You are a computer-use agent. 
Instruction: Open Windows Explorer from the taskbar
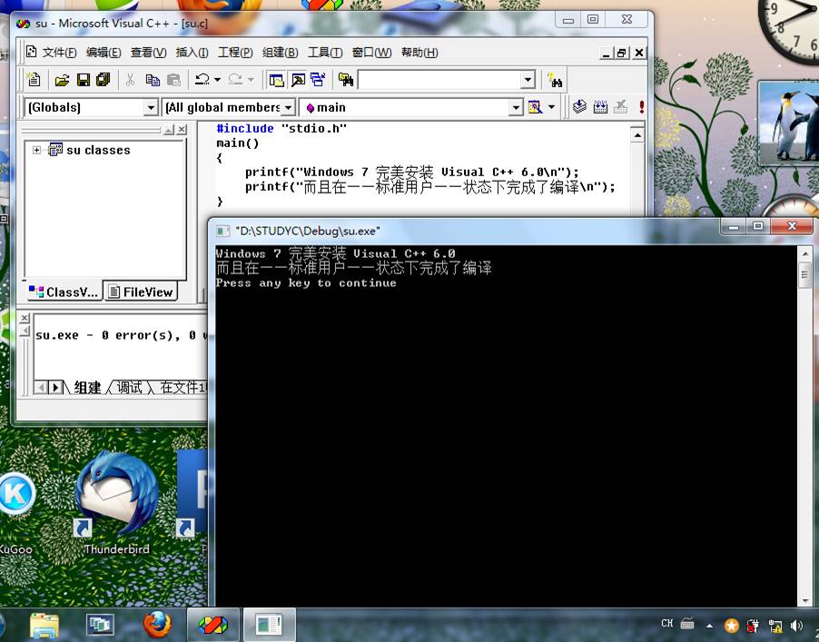(44, 625)
